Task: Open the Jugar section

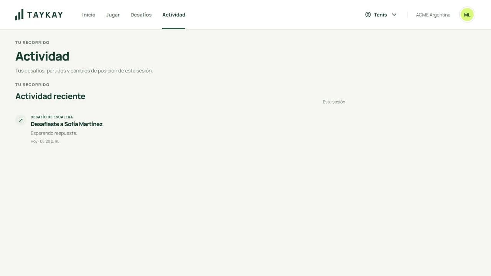Action: [x=113, y=15]
